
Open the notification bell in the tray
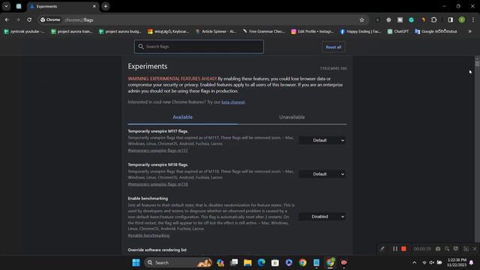point(472,262)
